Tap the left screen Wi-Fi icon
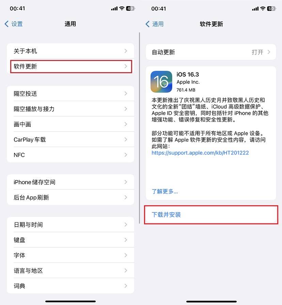Screen dimensions: 282x305 (x=122, y=9)
